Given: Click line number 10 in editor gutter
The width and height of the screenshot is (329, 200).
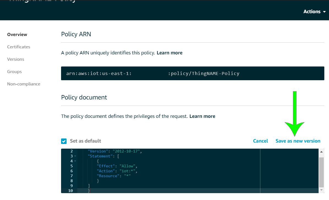Looking at the screenshot, I should (70, 191).
